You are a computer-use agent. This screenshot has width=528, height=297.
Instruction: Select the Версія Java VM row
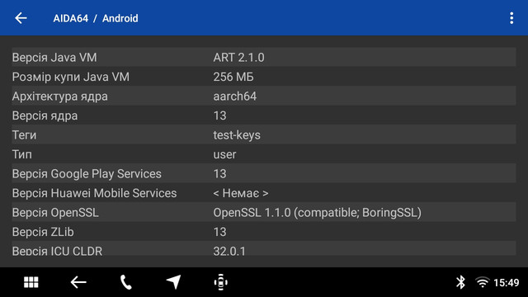(264, 57)
